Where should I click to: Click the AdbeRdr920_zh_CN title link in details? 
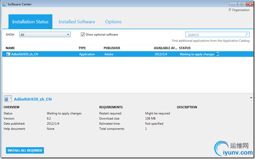[x=33, y=99]
